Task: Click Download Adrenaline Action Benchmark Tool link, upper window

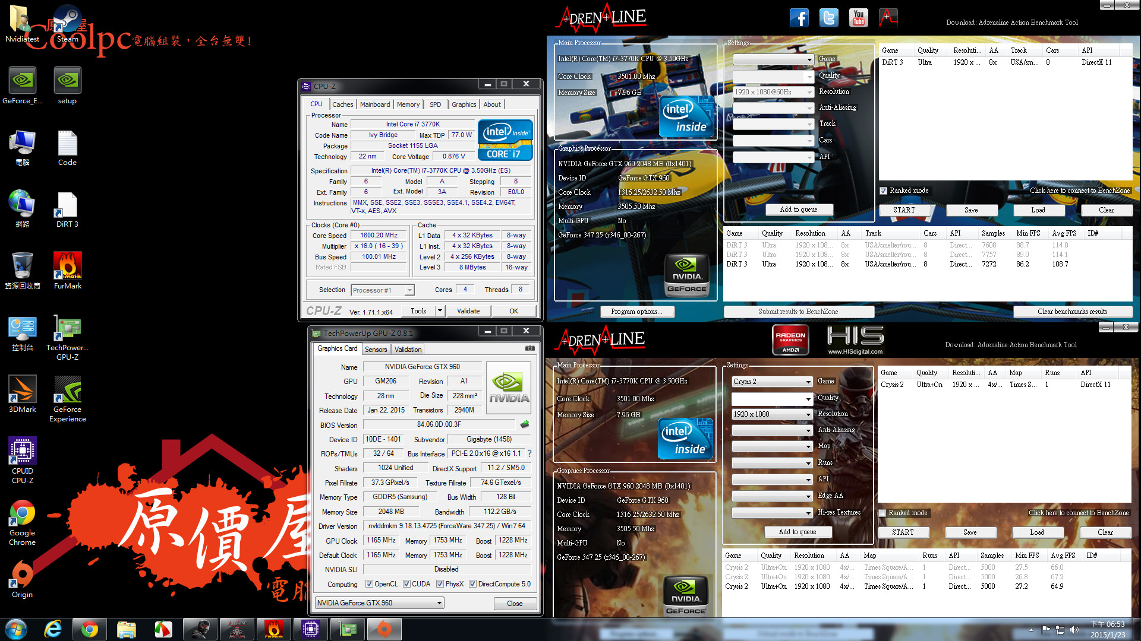Action: pyautogui.click(x=1011, y=23)
